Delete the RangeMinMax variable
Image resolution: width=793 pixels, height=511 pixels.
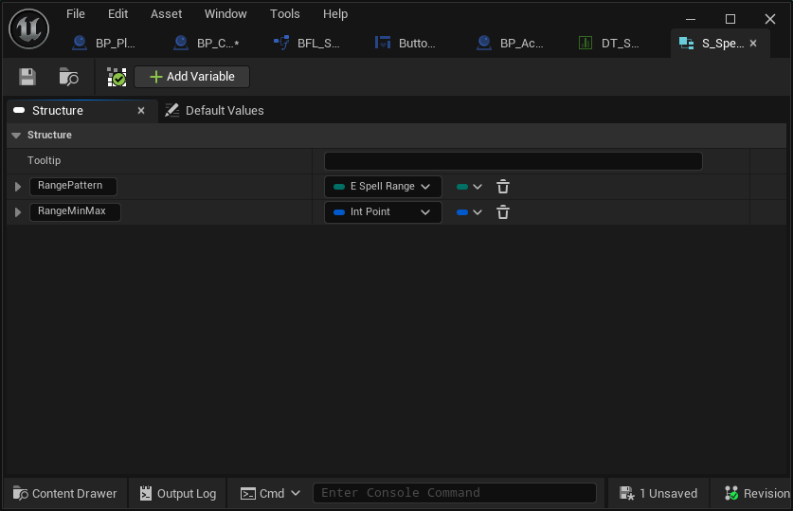(x=503, y=212)
